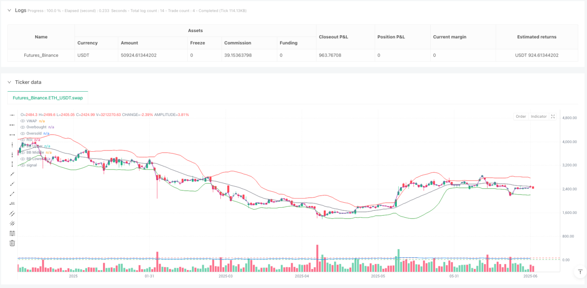
Task: Click the Futures_Binance row name cell
Action: 41,56
